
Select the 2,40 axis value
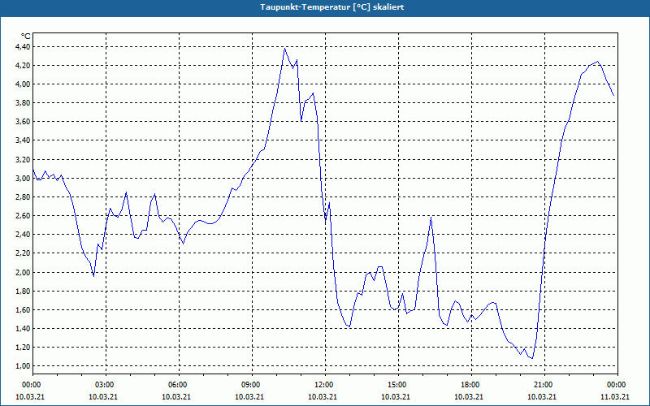(23, 235)
